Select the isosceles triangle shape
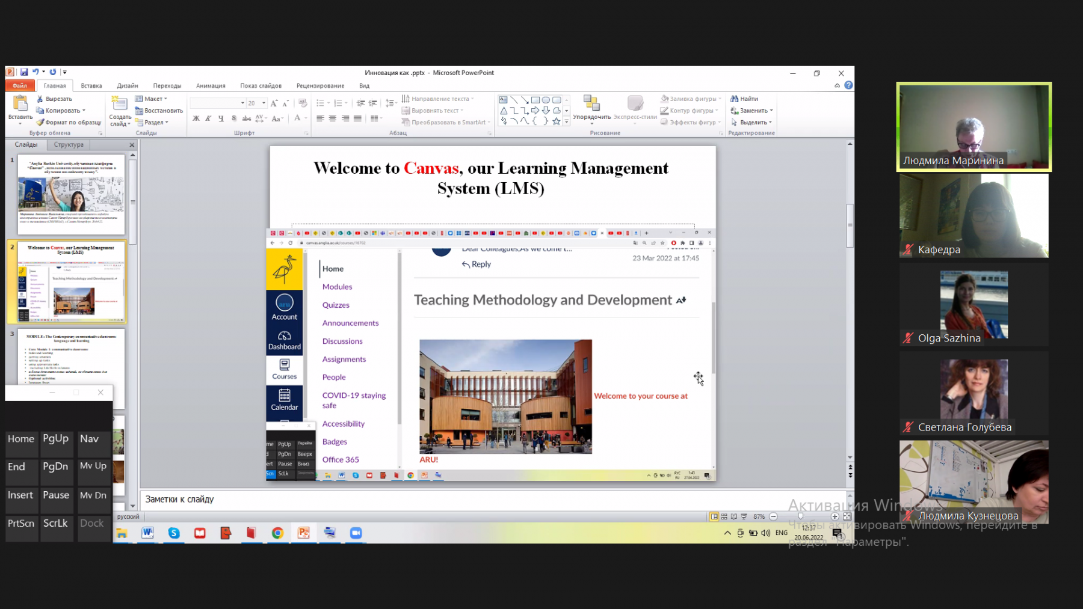The image size is (1083, 609). point(504,111)
